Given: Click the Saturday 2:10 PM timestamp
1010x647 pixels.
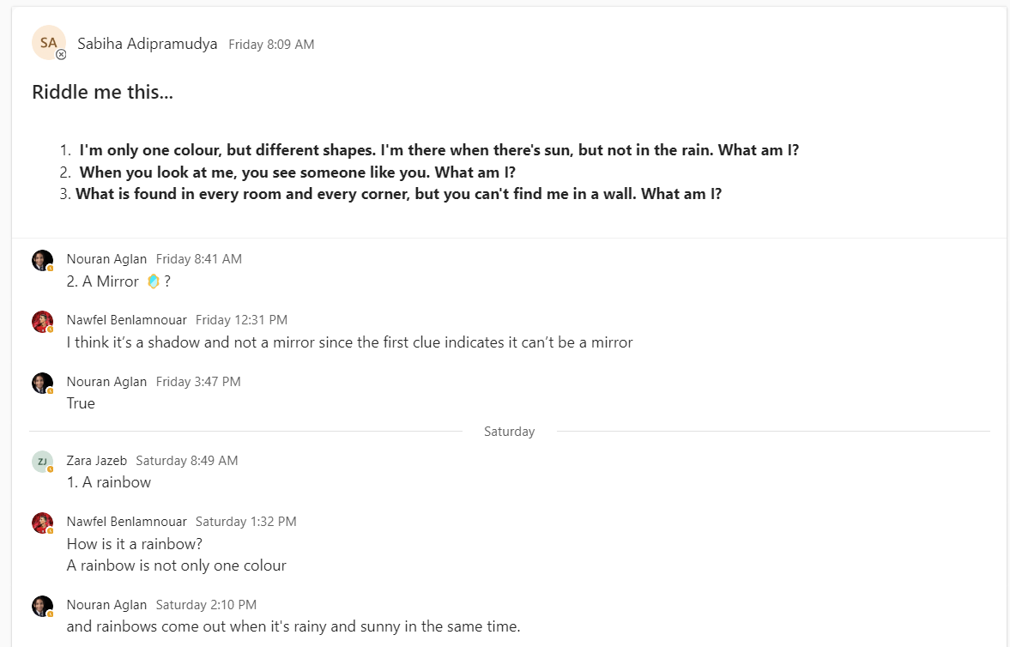Looking at the screenshot, I should [206, 605].
